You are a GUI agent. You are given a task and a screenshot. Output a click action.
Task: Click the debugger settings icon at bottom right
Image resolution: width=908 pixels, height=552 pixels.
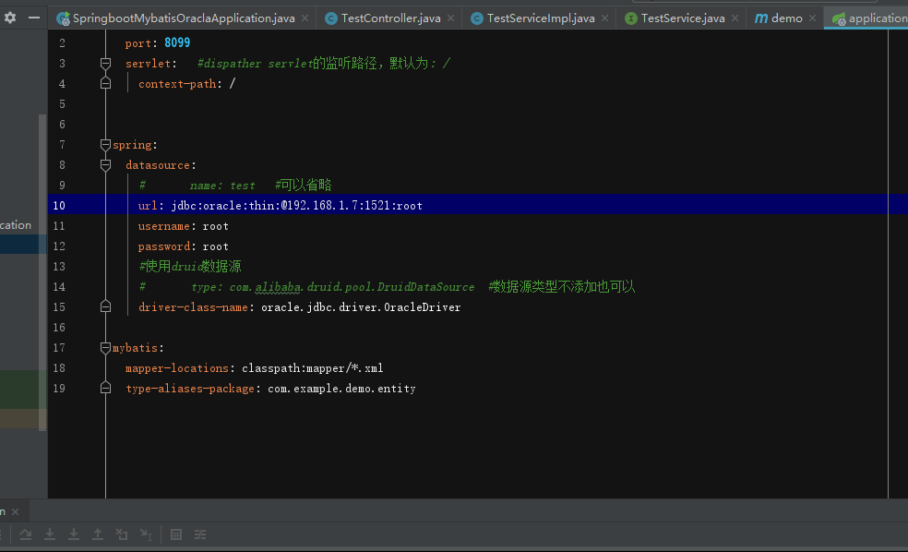[198, 534]
